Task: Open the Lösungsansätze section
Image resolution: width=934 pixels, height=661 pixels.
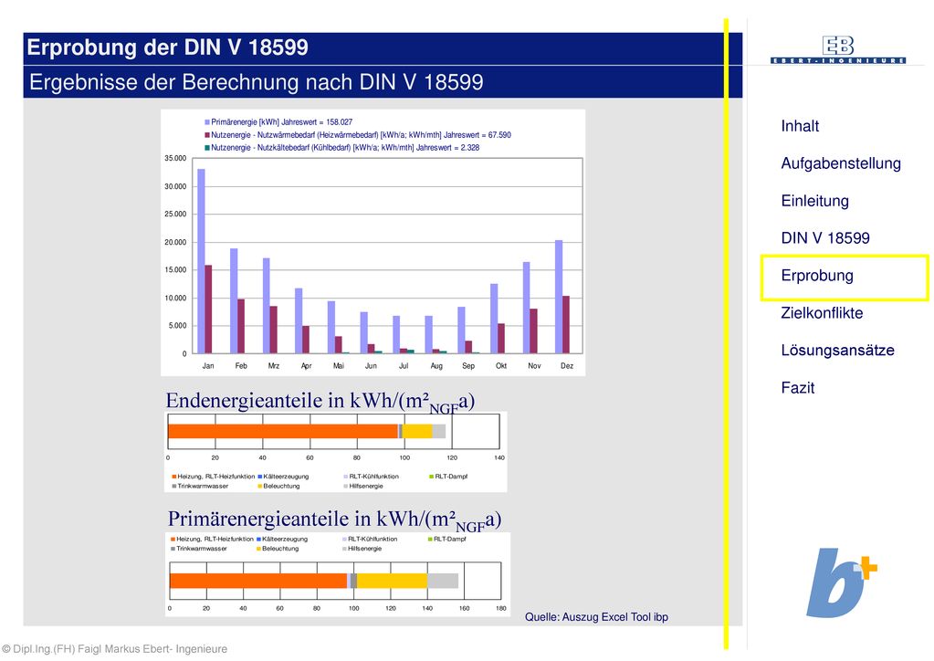Action: 837,351
